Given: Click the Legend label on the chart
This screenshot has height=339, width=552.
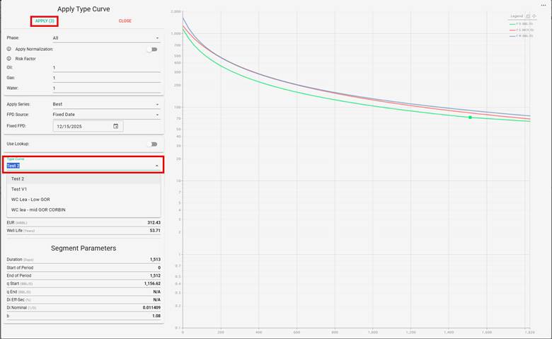Looking at the screenshot, I should (x=517, y=16).
